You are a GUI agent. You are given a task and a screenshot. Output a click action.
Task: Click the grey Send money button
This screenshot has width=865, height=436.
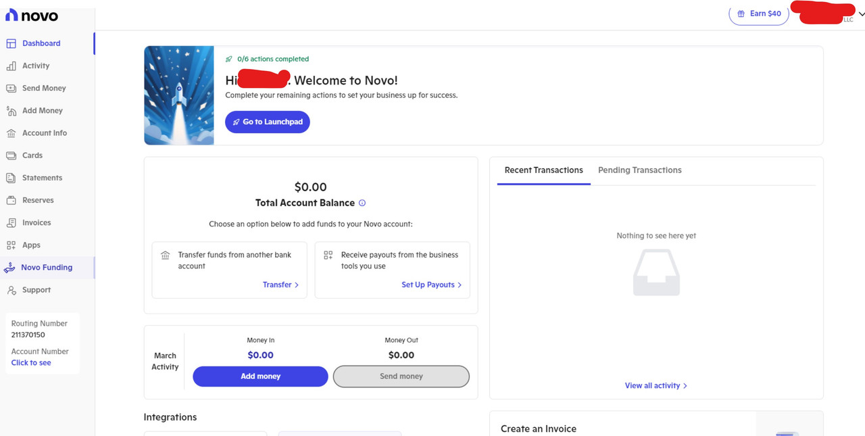tap(401, 377)
